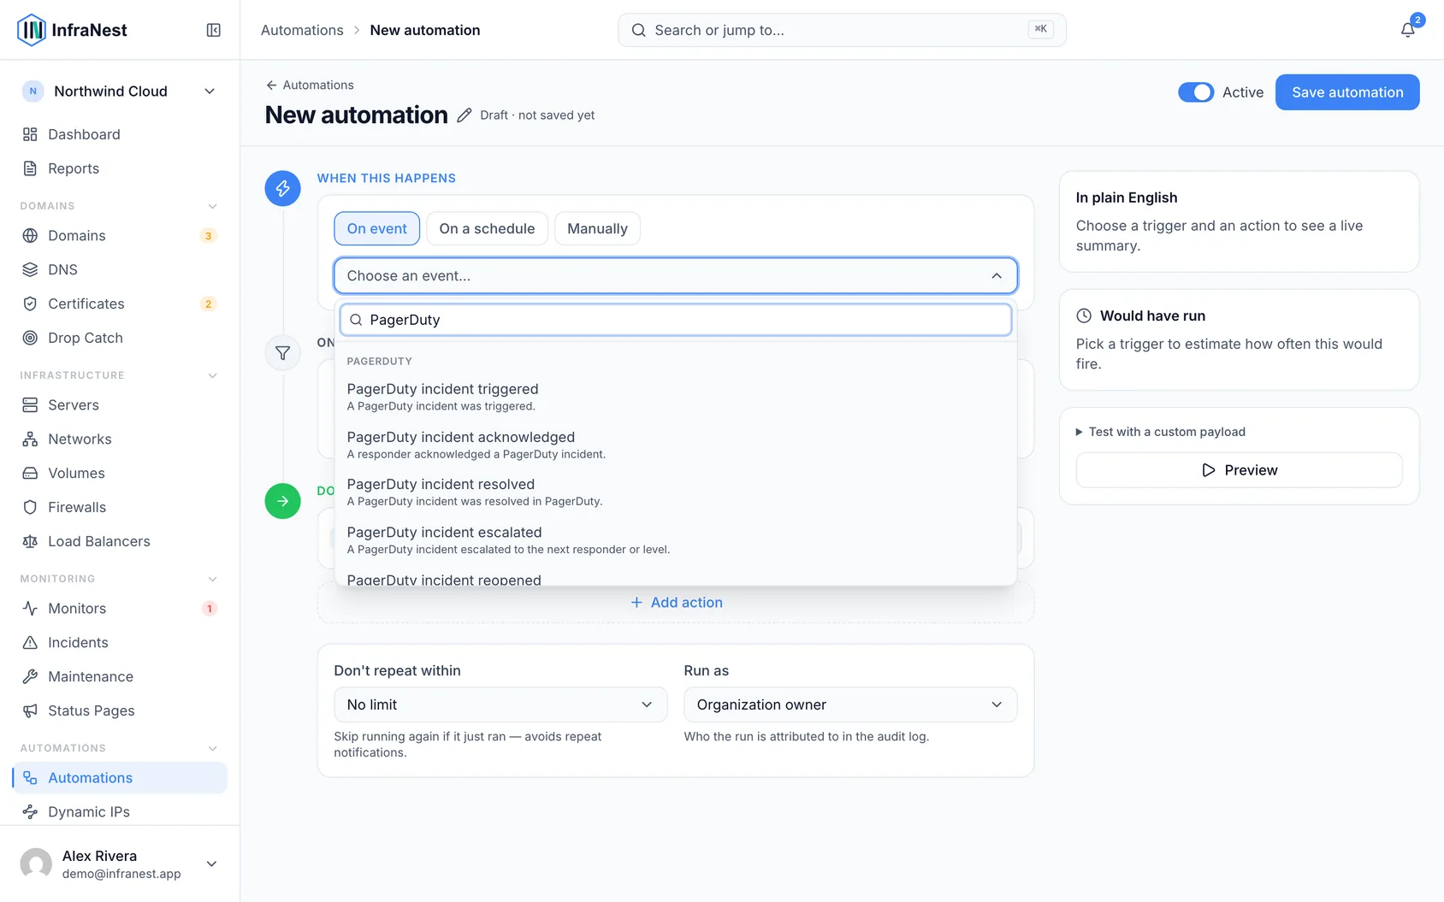The width and height of the screenshot is (1444, 902).
Task: Open Dynamic IPs in the sidebar
Action: tap(120, 812)
